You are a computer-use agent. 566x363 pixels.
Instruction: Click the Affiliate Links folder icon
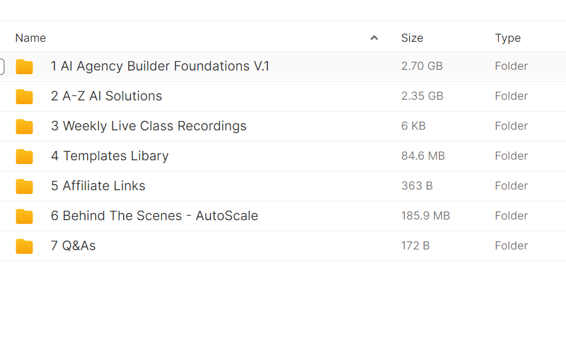(24, 186)
